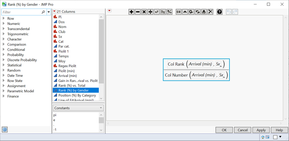Image resolution: width=289 pixels, height=141 pixels.
Task: Click OK to confirm the formula
Action: click(224, 130)
